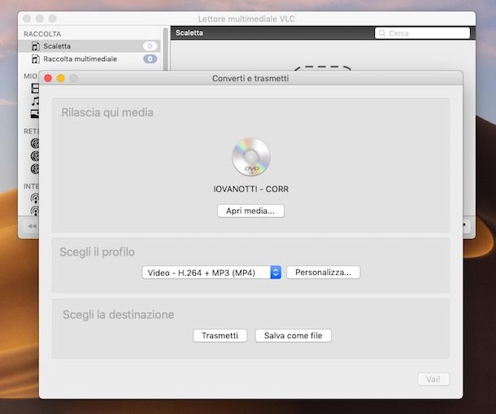The width and height of the screenshot is (496, 414).
Task: Click the rewind button in VLC main window
Action: click(32, 226)
